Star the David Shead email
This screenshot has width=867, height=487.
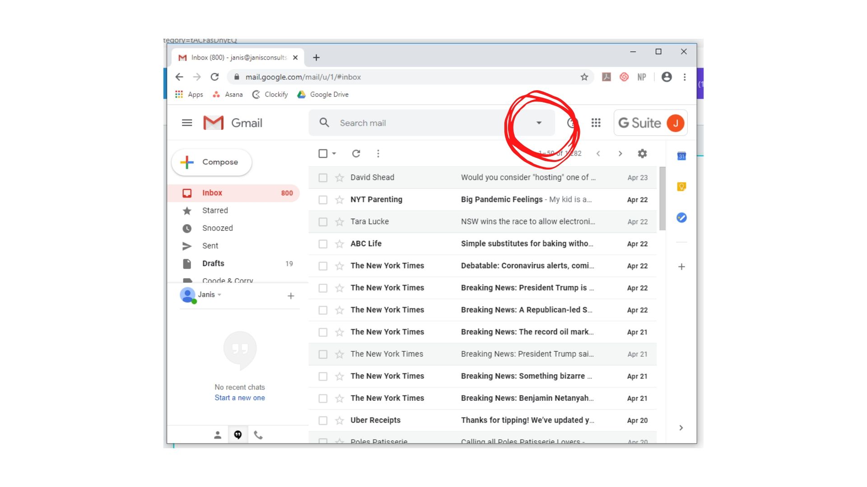[340, 178]
